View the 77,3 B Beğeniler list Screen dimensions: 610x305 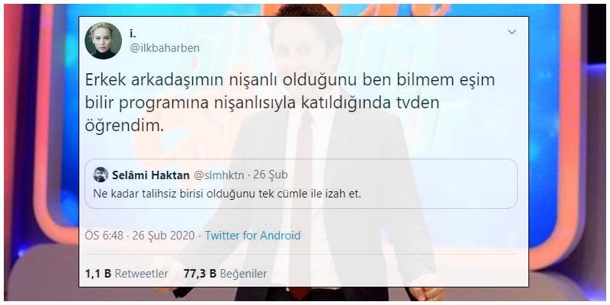pos(225,274)
